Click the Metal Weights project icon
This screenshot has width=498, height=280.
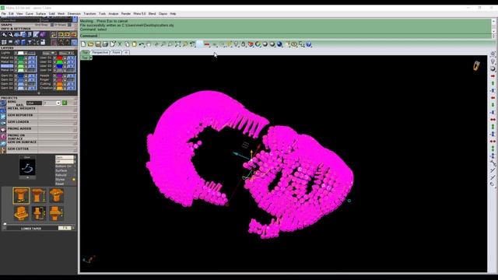[x=3, y=110]
